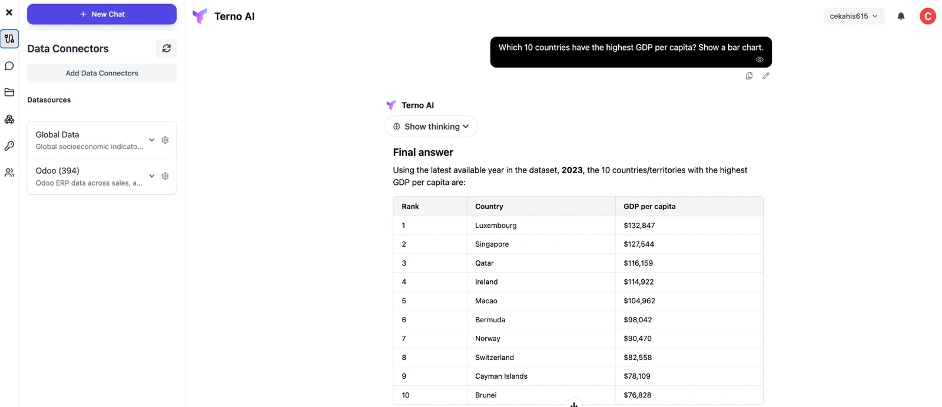The image size is (942, 407).
Task: Click the $116,159 value
Action: coord(638,263)
